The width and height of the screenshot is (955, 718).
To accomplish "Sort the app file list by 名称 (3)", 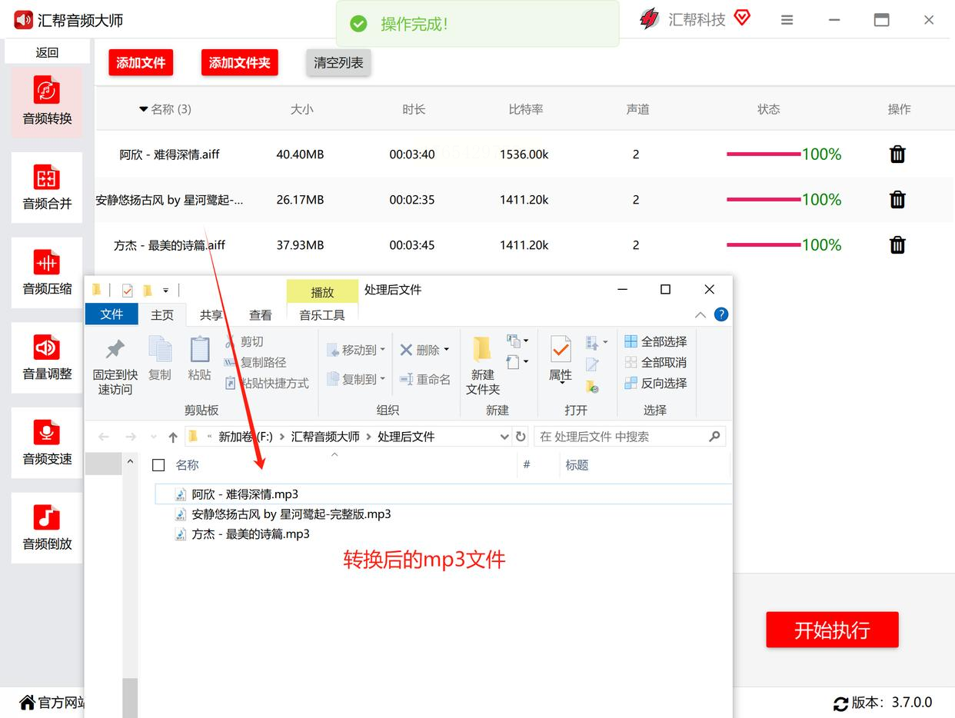I will click(x=165, y=109).
